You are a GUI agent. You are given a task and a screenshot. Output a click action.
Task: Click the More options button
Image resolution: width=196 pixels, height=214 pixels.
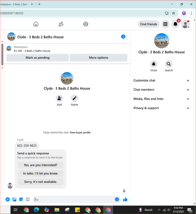point(98,58)
